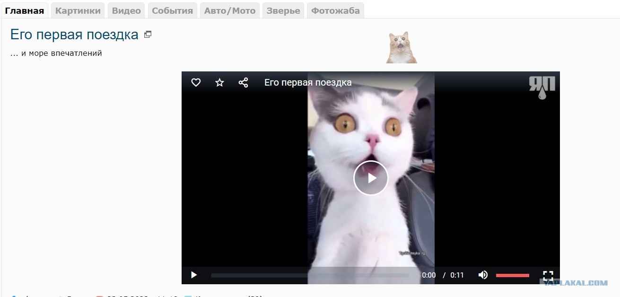Click the '0:11' duration text
The height and width of the screenshot is (297, 620).
click(x=457, y=275)
